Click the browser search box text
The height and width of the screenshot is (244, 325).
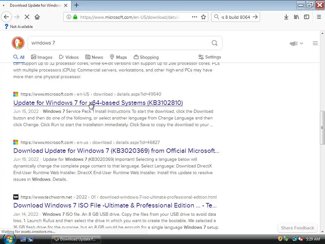[236, 17]
